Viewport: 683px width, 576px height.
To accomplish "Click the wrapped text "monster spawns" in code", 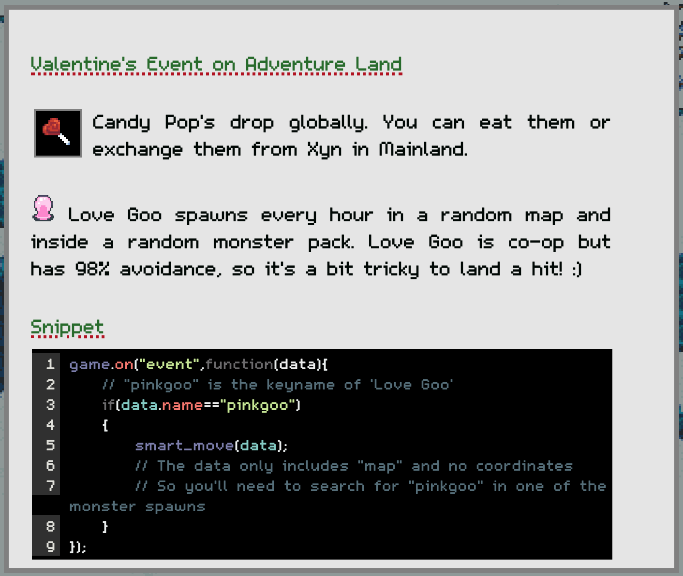I will (137, 506).
